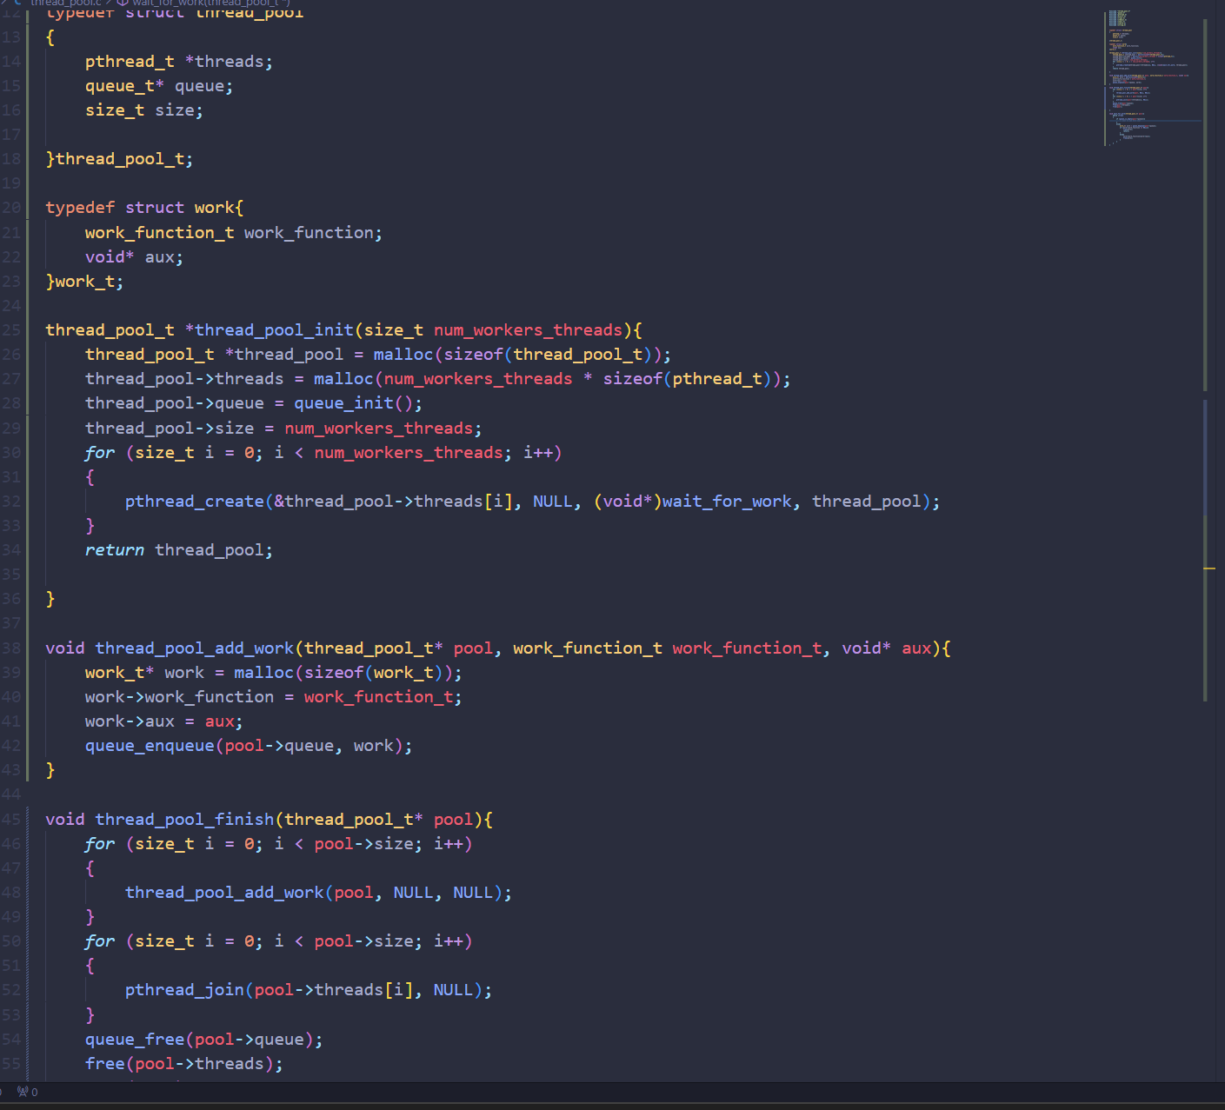Click the 'return thread_pool;' statement

(178, 550)
